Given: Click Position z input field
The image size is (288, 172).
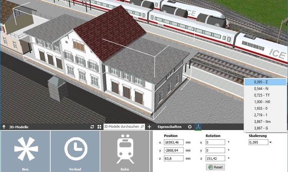Looking at the screenshot, I should pos(174,159).
